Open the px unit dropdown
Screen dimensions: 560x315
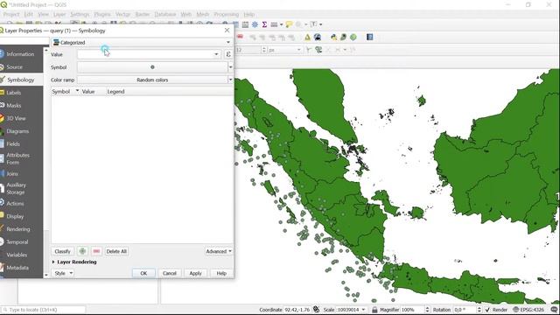point(284,50)
